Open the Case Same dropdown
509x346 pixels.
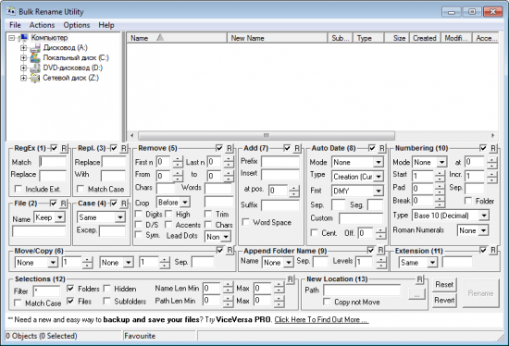[120, 217]
